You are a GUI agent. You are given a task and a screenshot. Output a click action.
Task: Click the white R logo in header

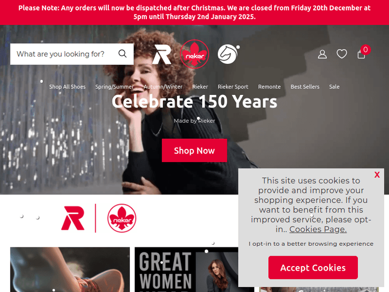[x=161, y=54]
